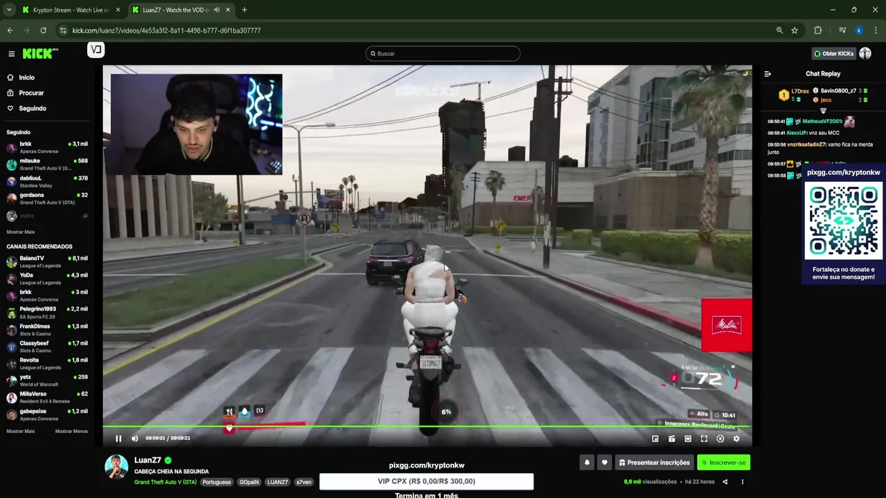Reload the page
The width and height of the screenshot is (886, 498).
[x=43, y=30]
